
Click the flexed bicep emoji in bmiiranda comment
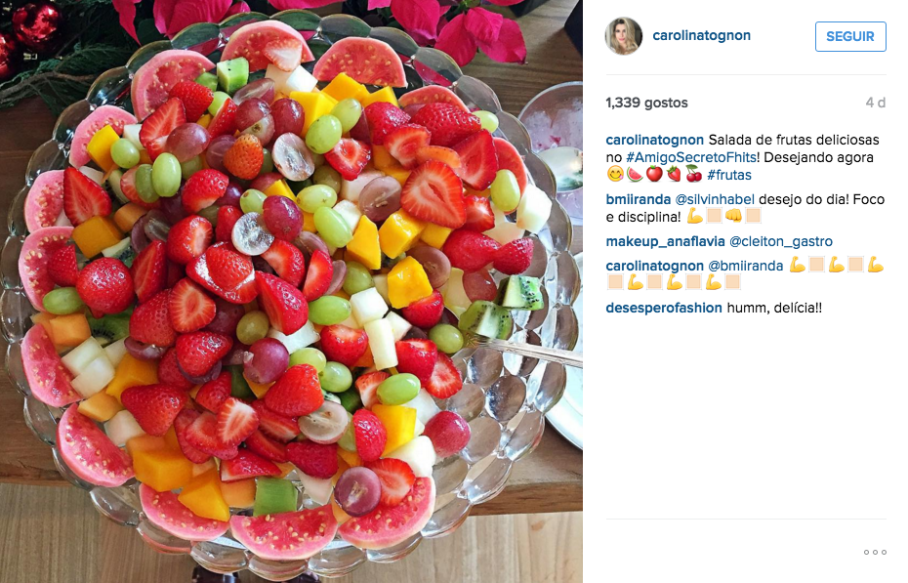(x=694, y=217)
